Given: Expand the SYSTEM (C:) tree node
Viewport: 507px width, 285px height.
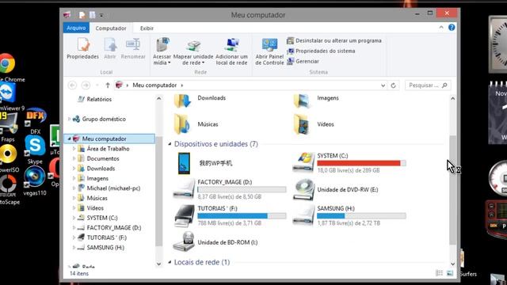Looking at the screenshot, I should click(74, 218).
